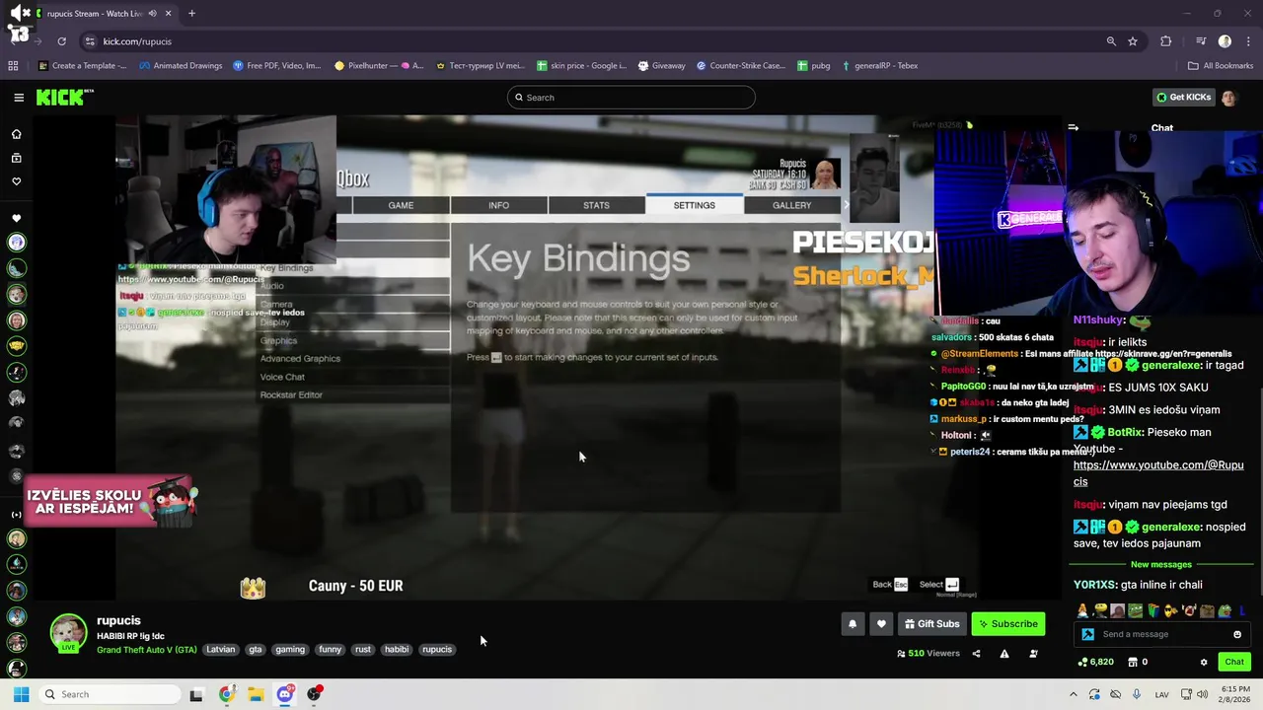Open the pubg bookmark
1263x710 pixels.
[813, 66]
